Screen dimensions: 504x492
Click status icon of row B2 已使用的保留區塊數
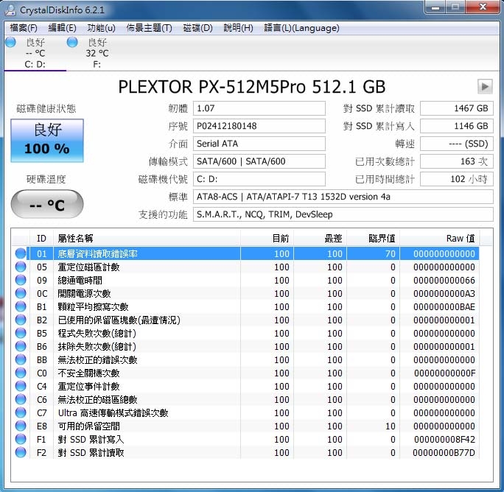[21, 320]
